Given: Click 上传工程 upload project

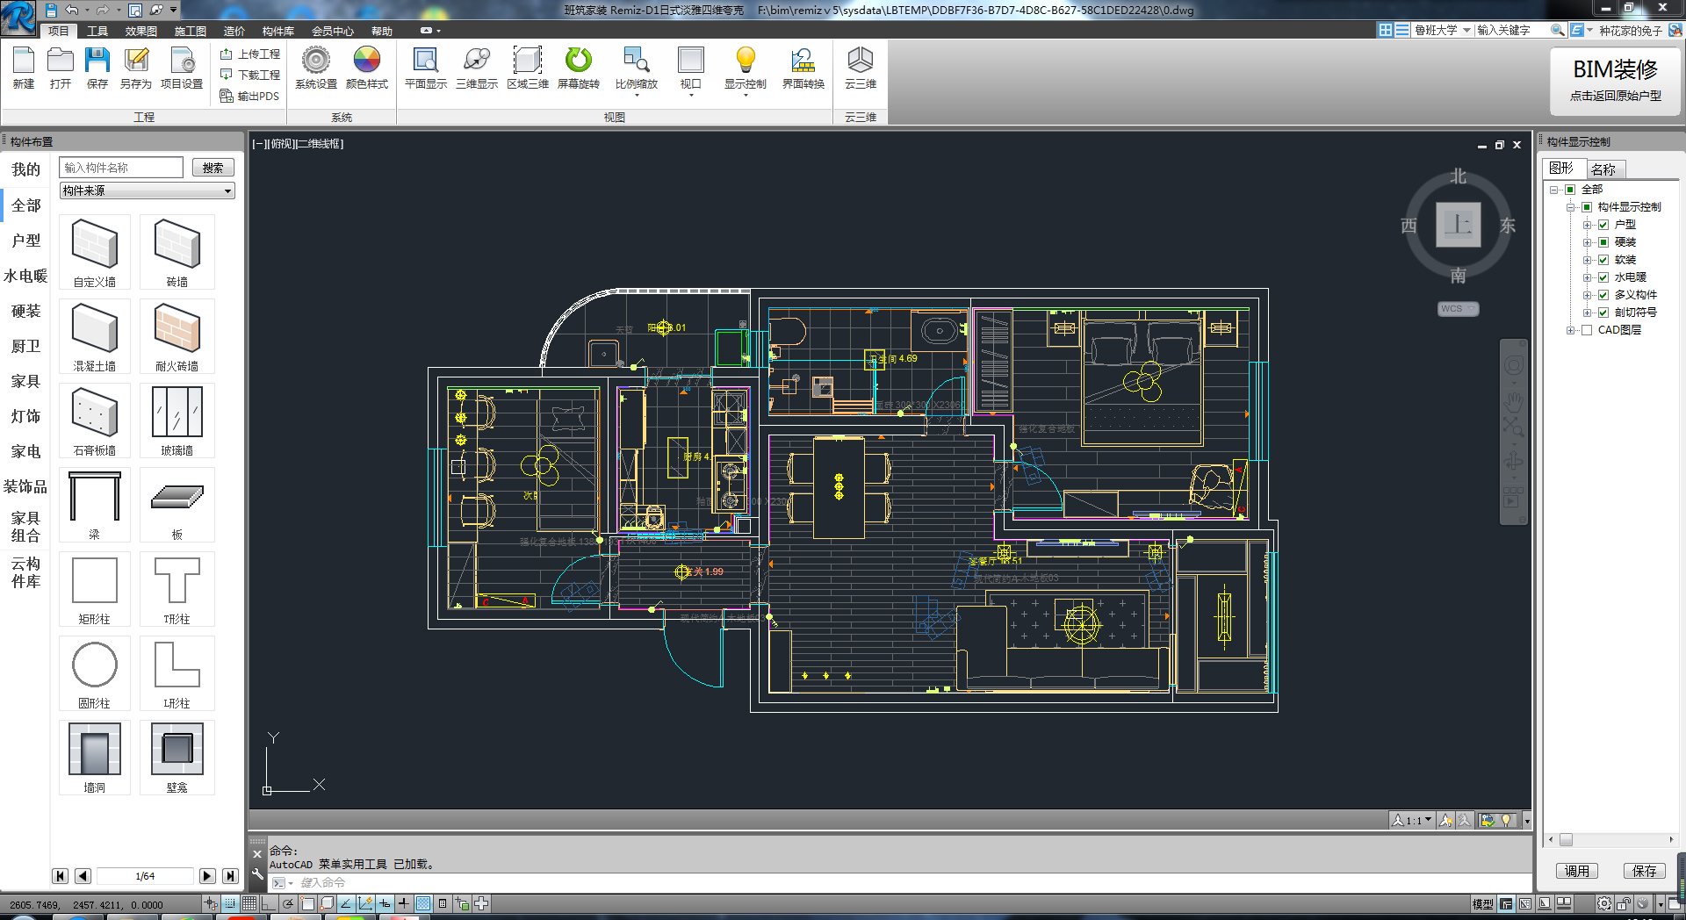Looking at the screenshot, I should pyautogui.click(x=250, y=54).
